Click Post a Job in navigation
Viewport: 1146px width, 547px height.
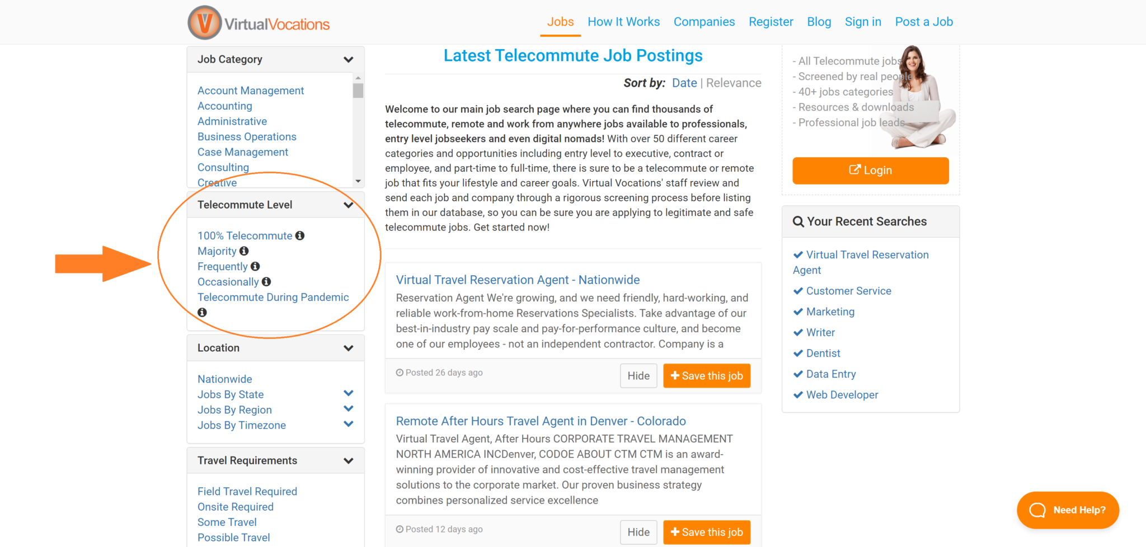[924, 22]
